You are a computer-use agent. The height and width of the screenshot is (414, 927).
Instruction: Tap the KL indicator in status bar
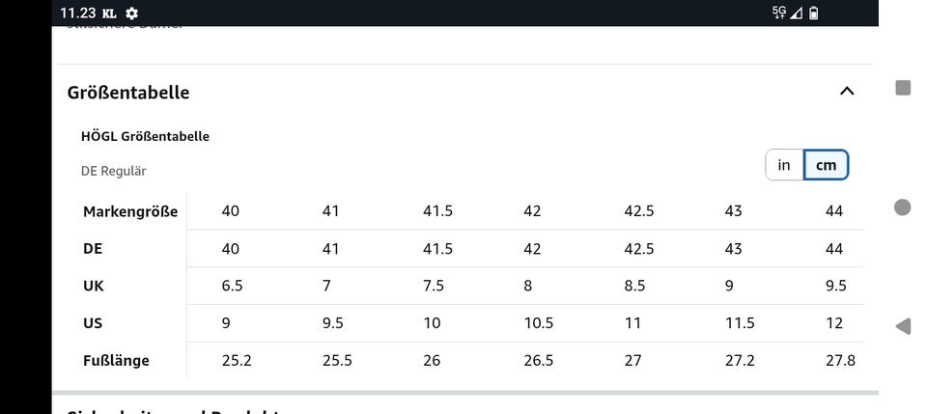point(109,14)
